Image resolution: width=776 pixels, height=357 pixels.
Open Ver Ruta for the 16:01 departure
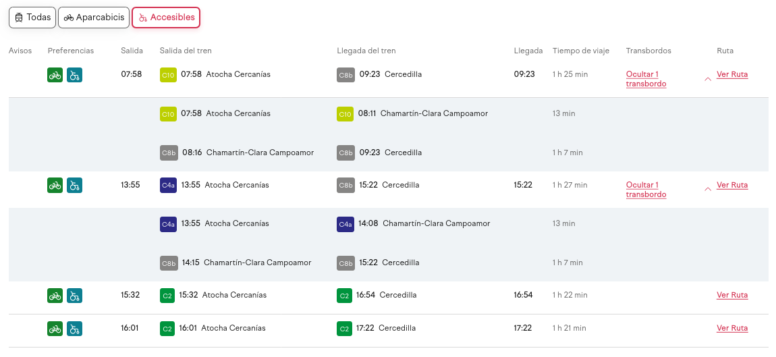(732, 329)
